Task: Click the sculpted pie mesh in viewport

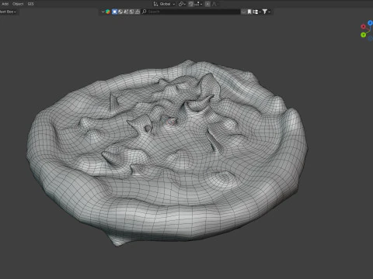Action: (x=167, y=153)
